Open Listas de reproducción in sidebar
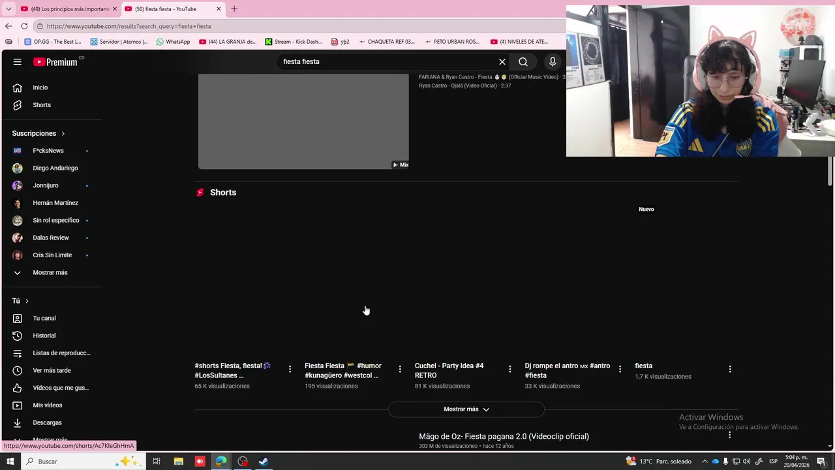 52,353
